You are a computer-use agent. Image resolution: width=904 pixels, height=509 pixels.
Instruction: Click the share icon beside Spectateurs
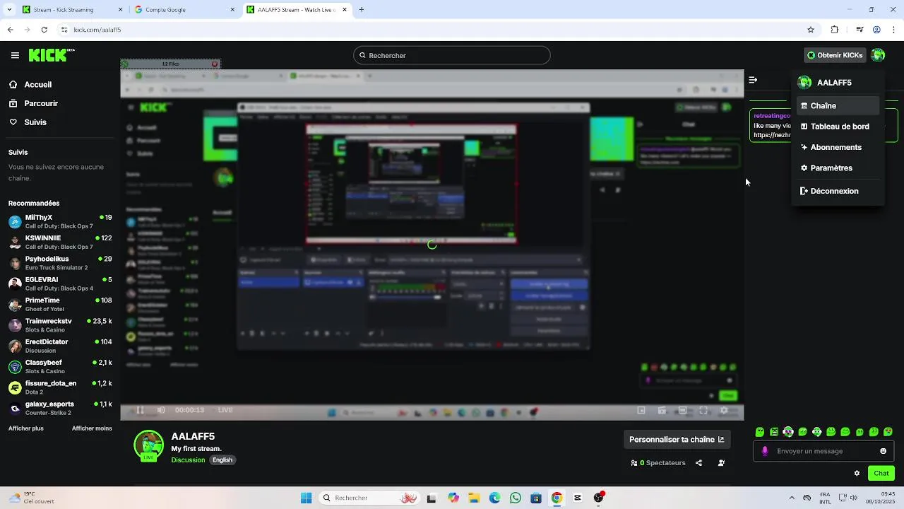(x=698, y=463)
